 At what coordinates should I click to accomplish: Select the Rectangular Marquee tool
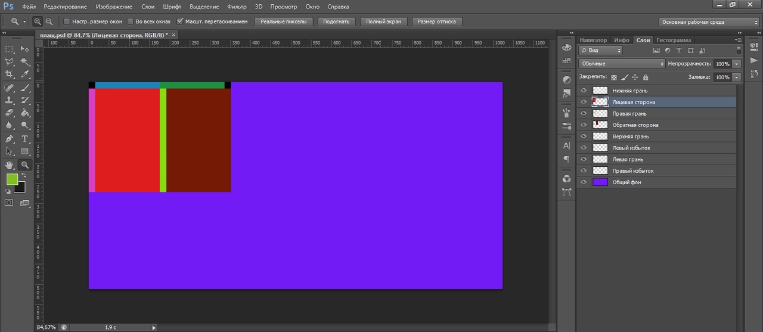(9, 49)
